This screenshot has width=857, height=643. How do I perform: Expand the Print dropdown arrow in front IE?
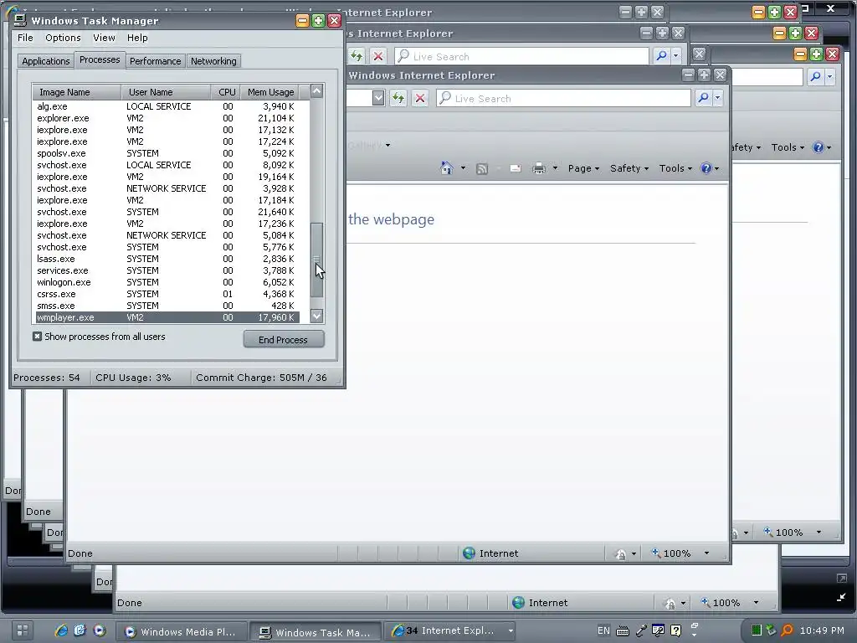pos(556,168)
